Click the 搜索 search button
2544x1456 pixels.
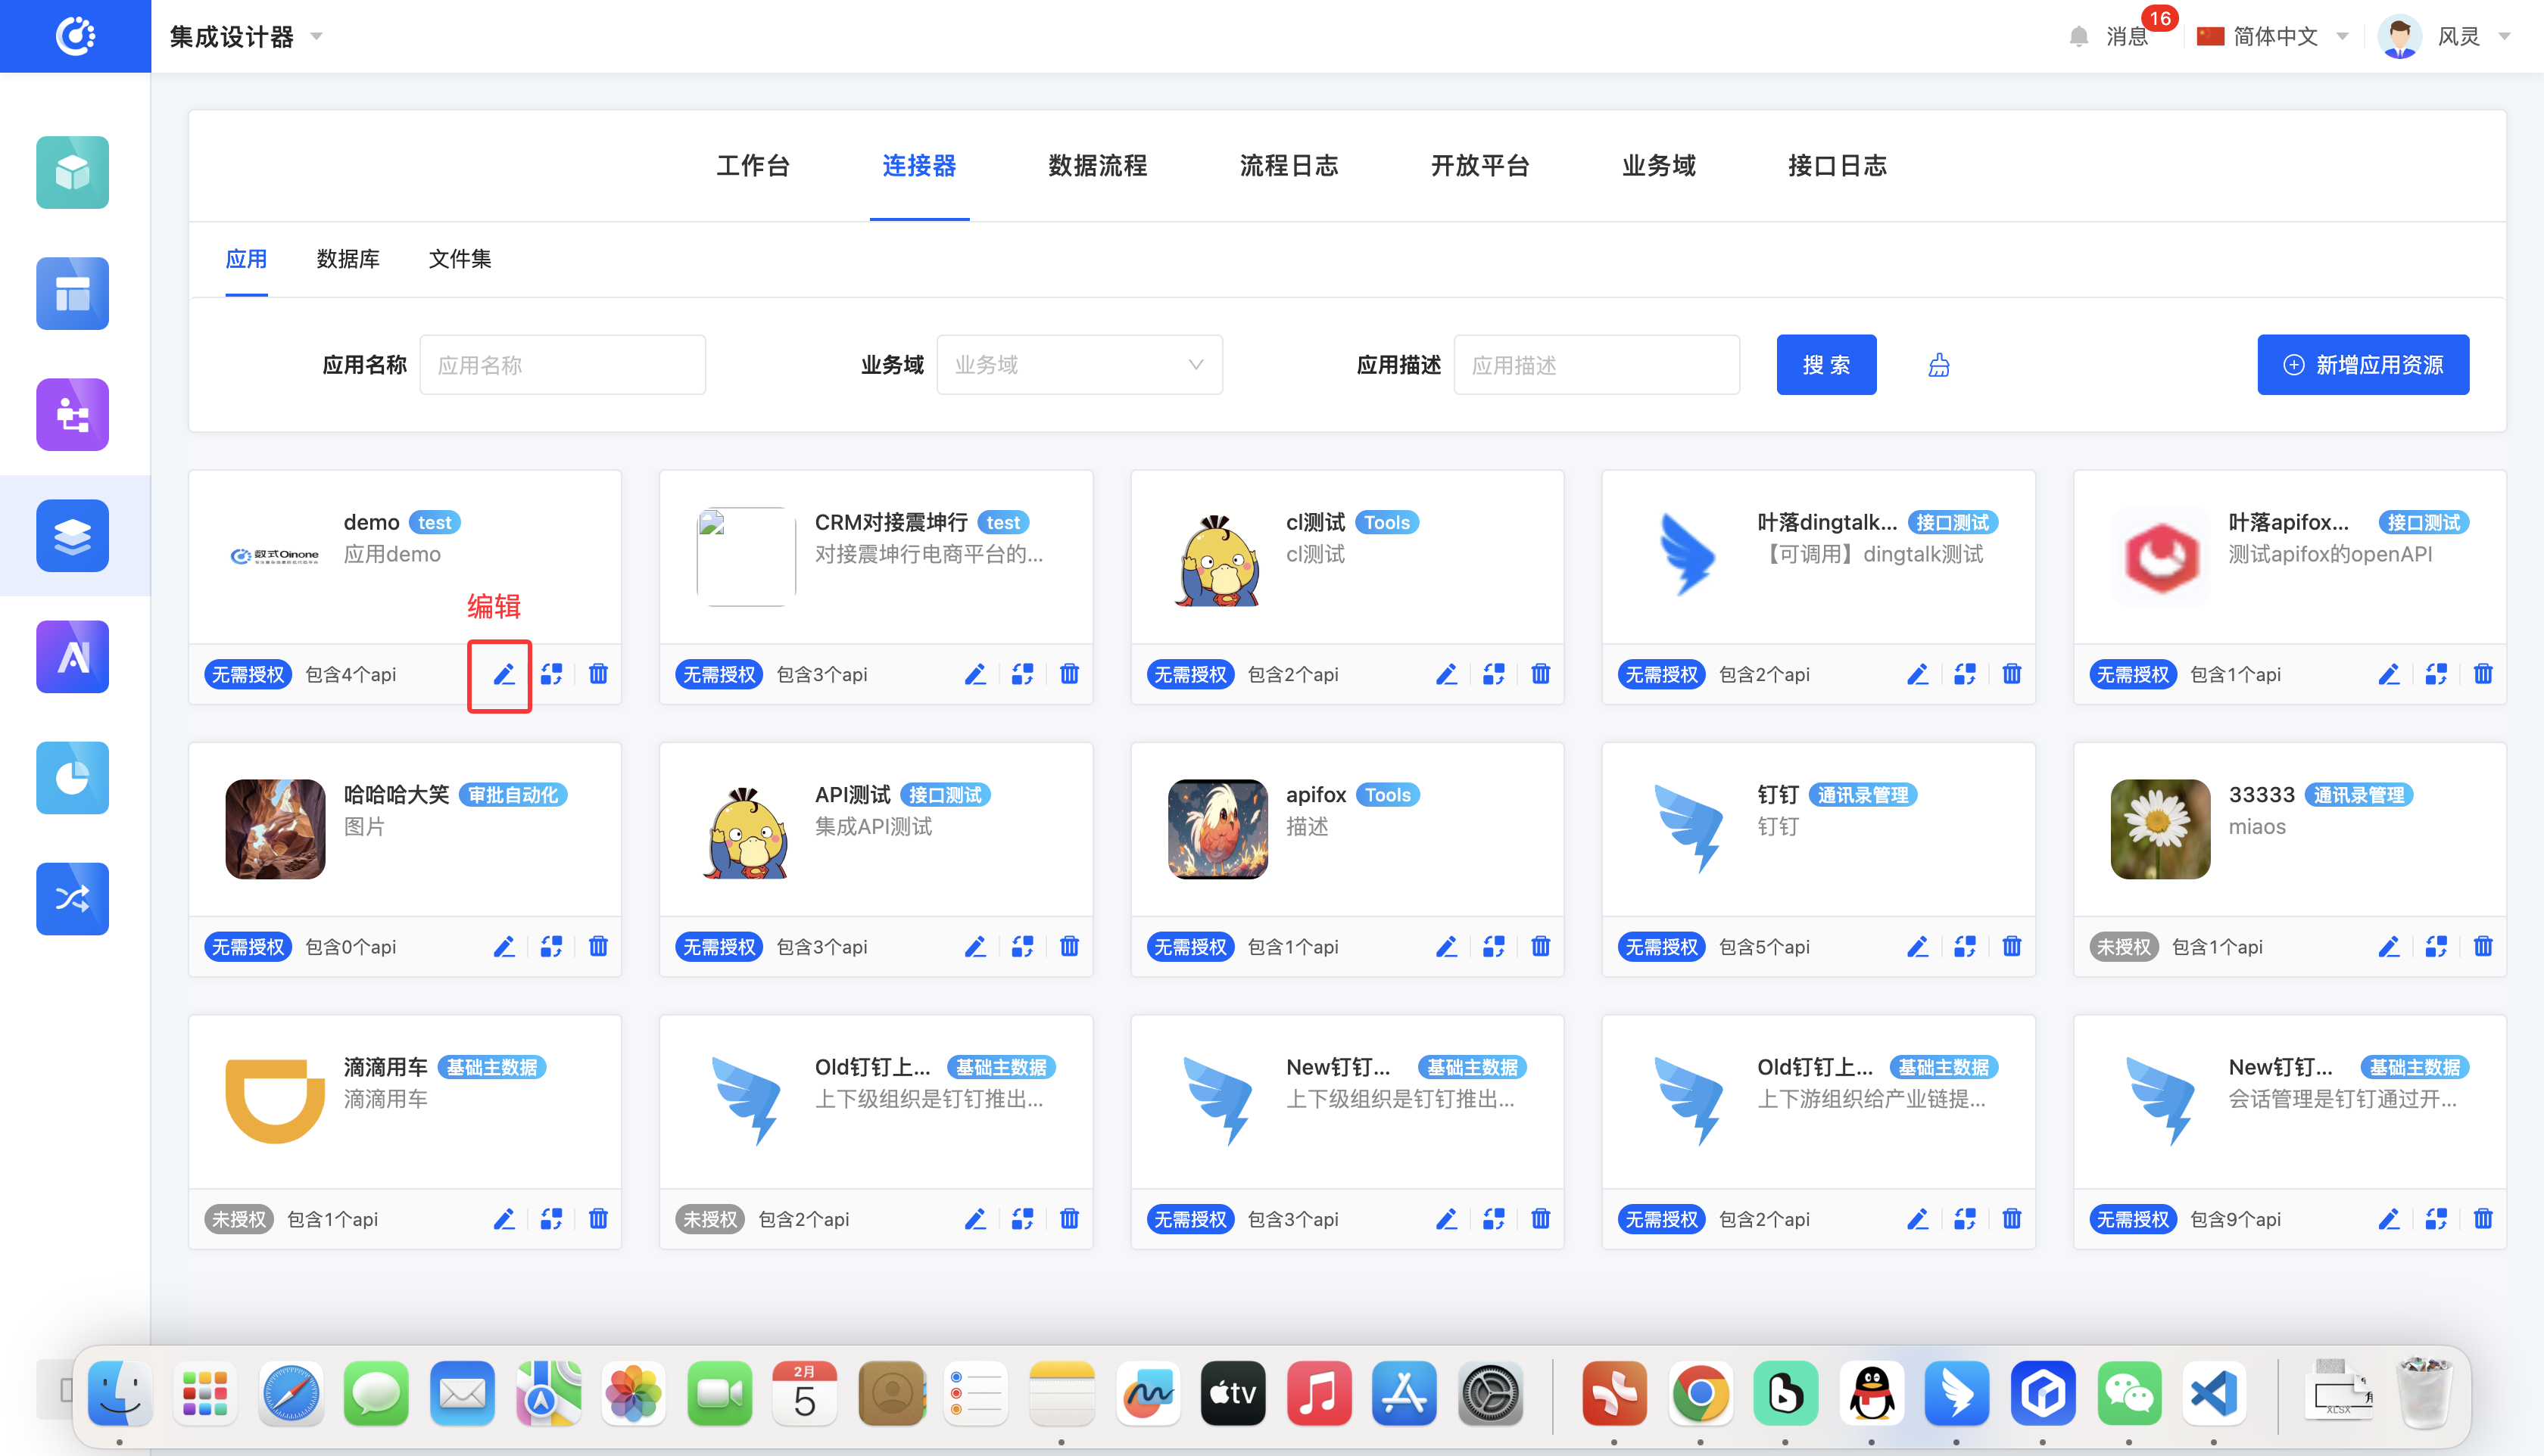tap(1825, 365)
